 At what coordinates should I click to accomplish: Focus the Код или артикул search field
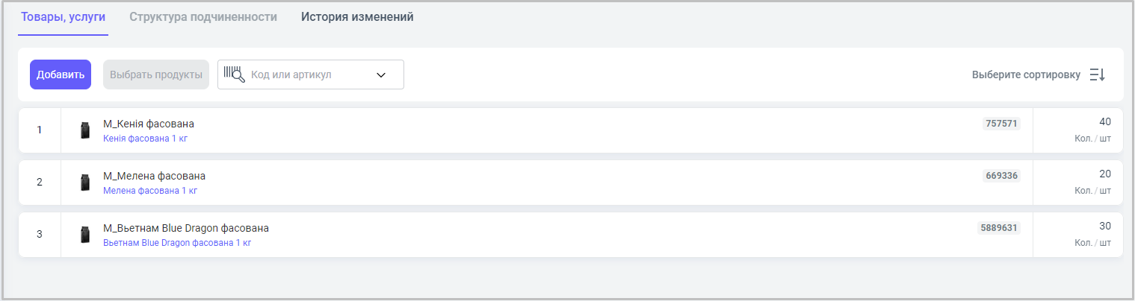306,75
